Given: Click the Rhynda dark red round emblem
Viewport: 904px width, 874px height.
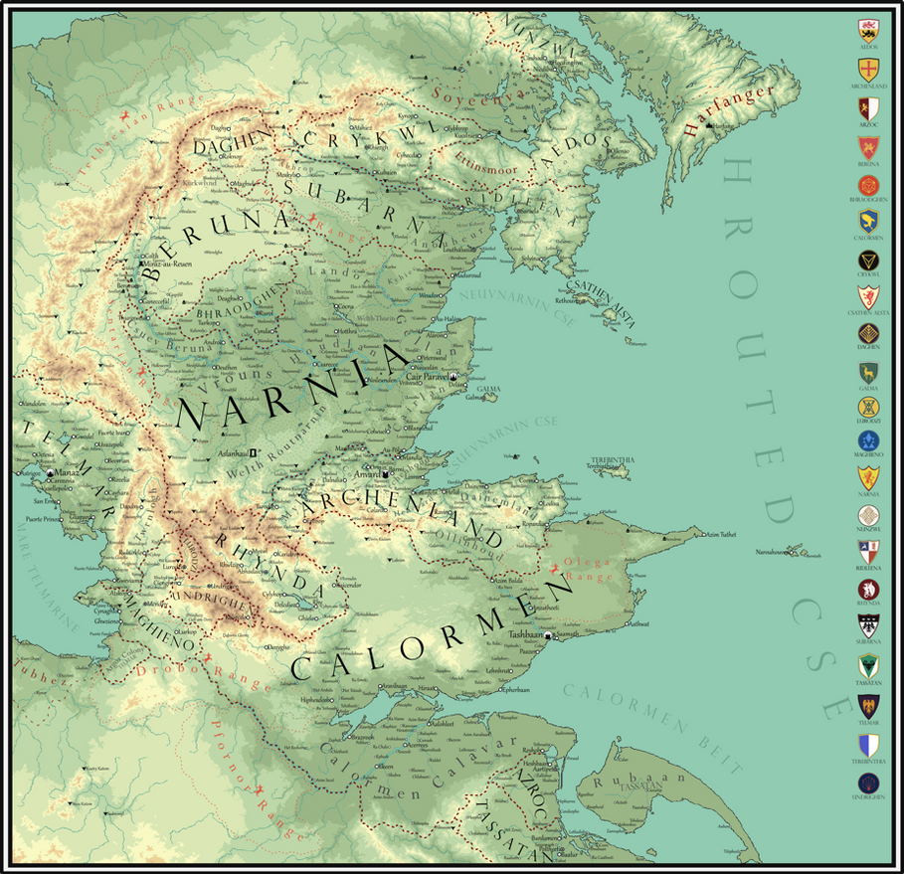Looking at the screenshot, I should (x=869, y=590).
